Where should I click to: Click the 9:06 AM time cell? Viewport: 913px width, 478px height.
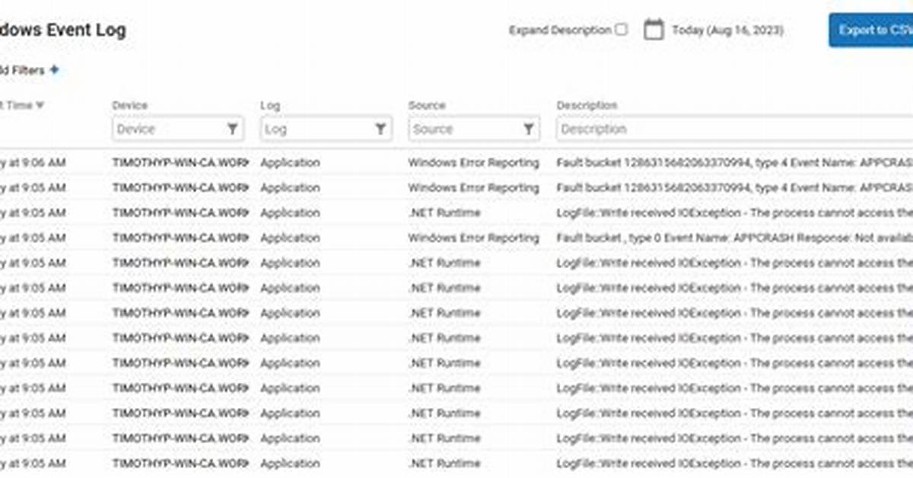(x=33, y=162)
